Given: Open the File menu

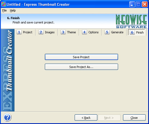Looking at the screenshot, I should [x=4, y=10].
